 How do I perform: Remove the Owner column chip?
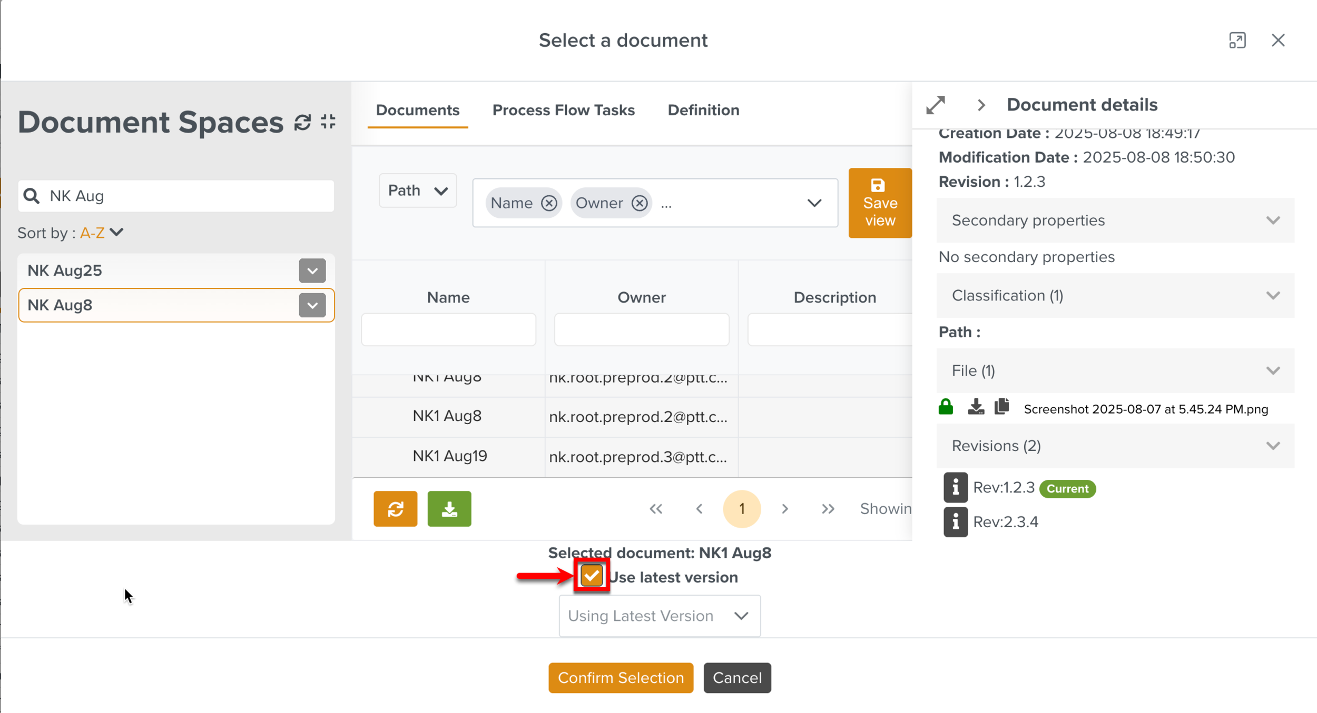[x=640, y=203]
